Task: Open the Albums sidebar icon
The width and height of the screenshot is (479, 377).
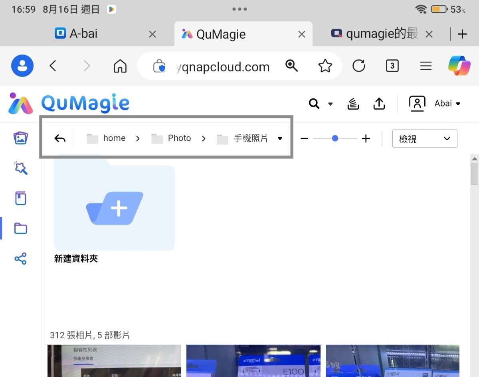Action: click(20, 198)
